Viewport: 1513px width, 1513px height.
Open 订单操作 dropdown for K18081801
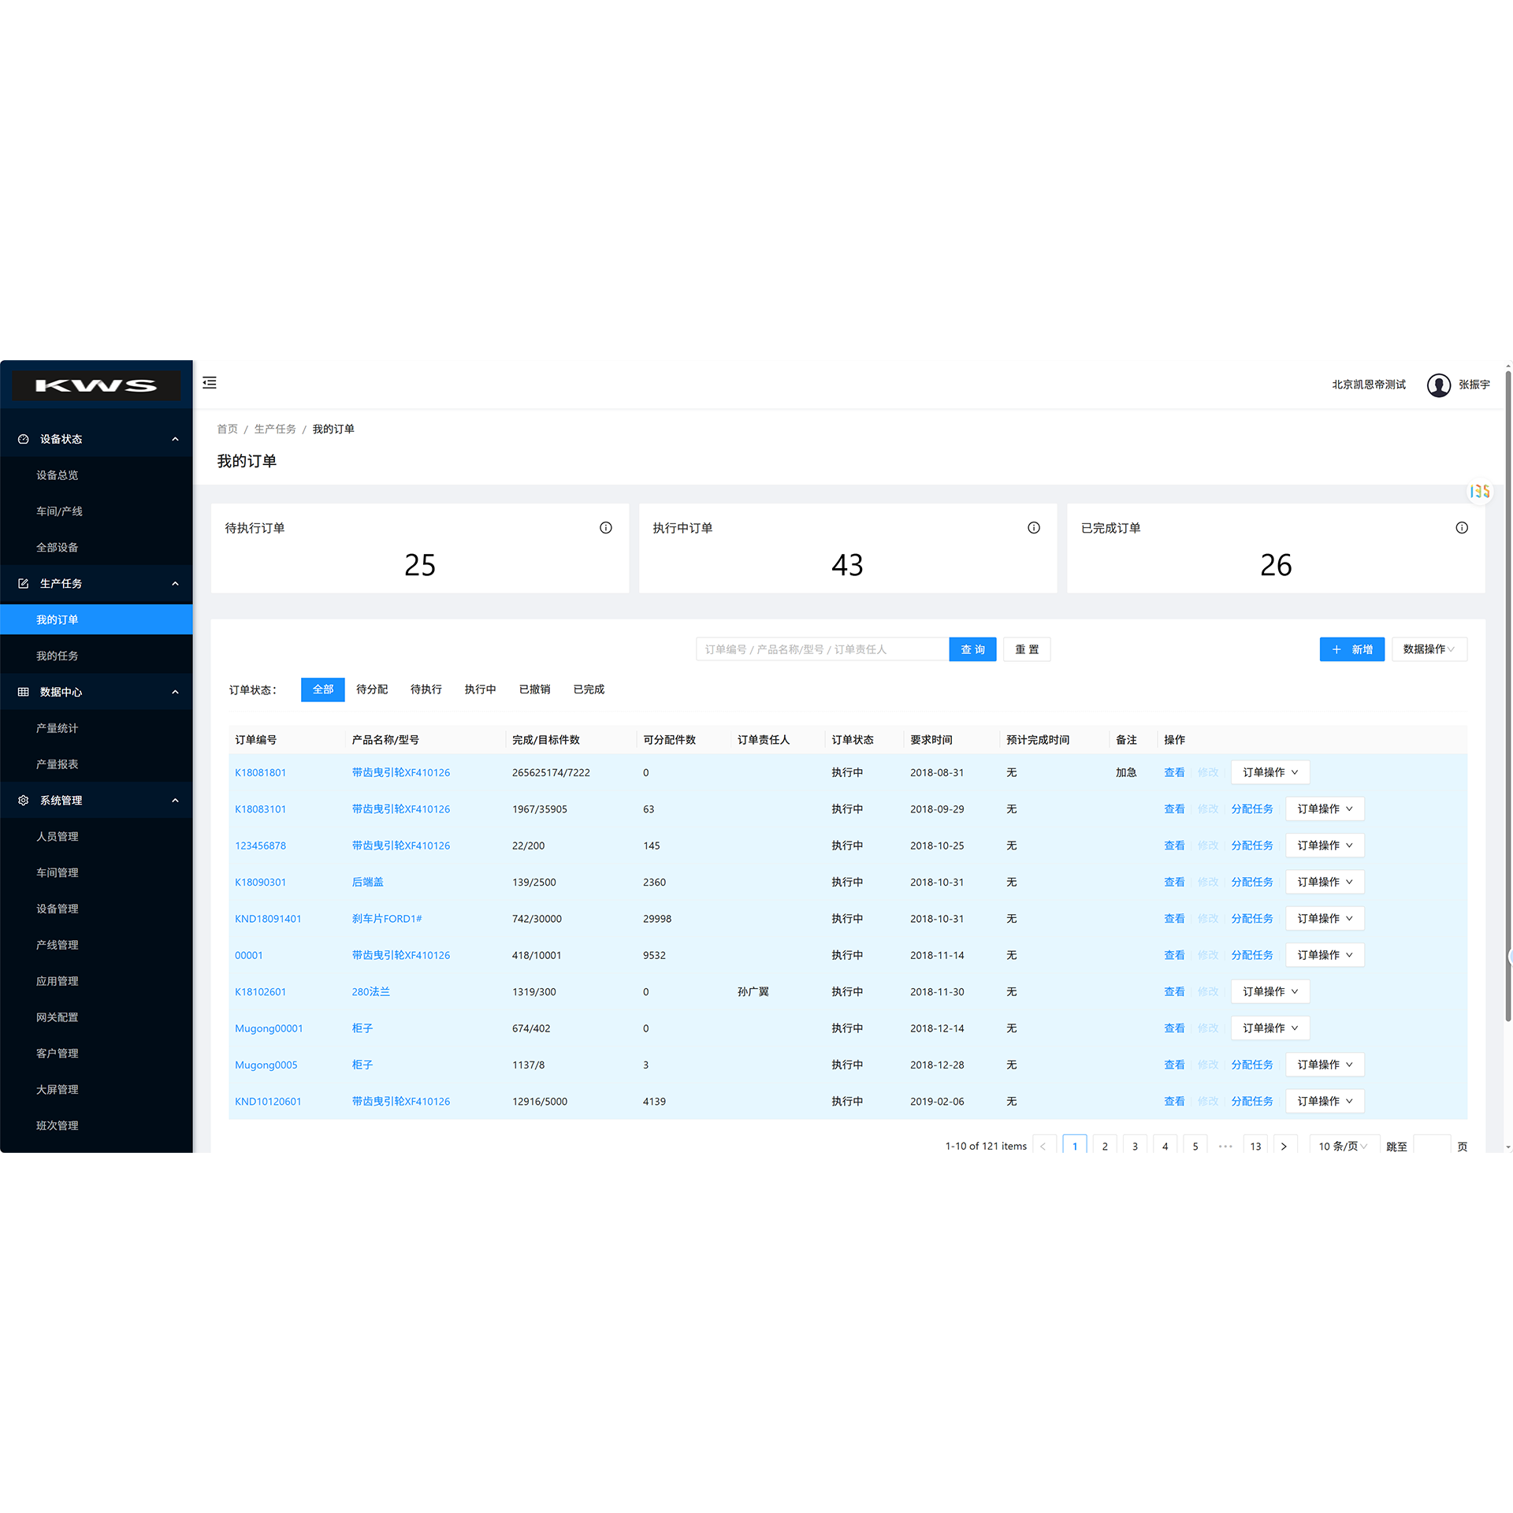click(x=1270, y=772)
